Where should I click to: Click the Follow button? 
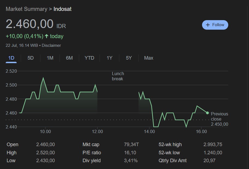215,25
